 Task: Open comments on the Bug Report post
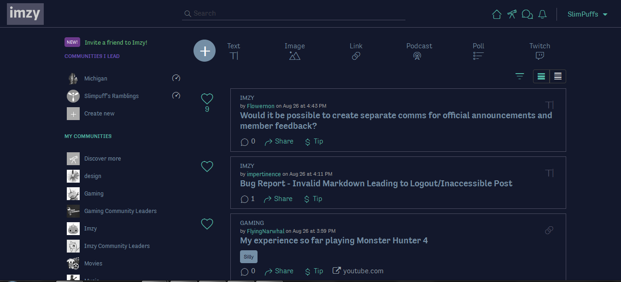248,199
